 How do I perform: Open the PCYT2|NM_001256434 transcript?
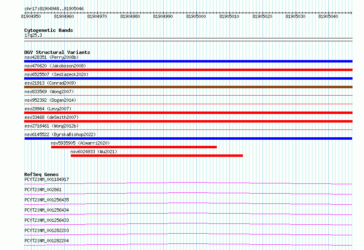coord(47,210)
